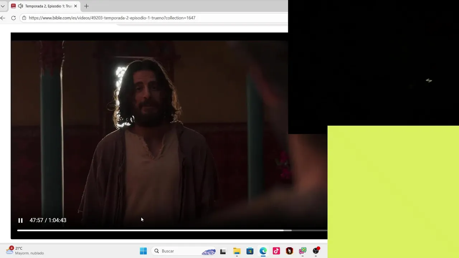Open the Windows Start menu

tap(143, 251)
